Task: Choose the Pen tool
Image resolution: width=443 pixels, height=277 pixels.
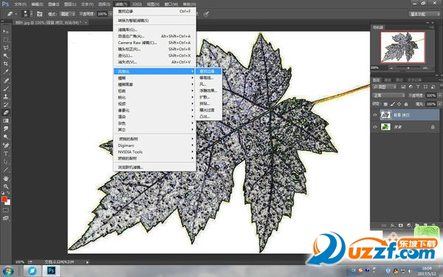Action: (6, 146)
